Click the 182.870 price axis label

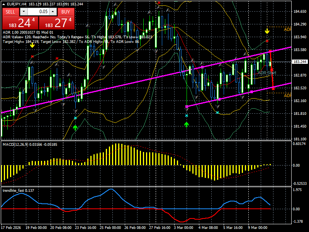pyautogui.click(x=300, y=75)
